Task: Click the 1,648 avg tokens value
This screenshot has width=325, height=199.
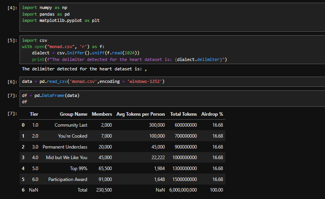Action: coord(159,179)
